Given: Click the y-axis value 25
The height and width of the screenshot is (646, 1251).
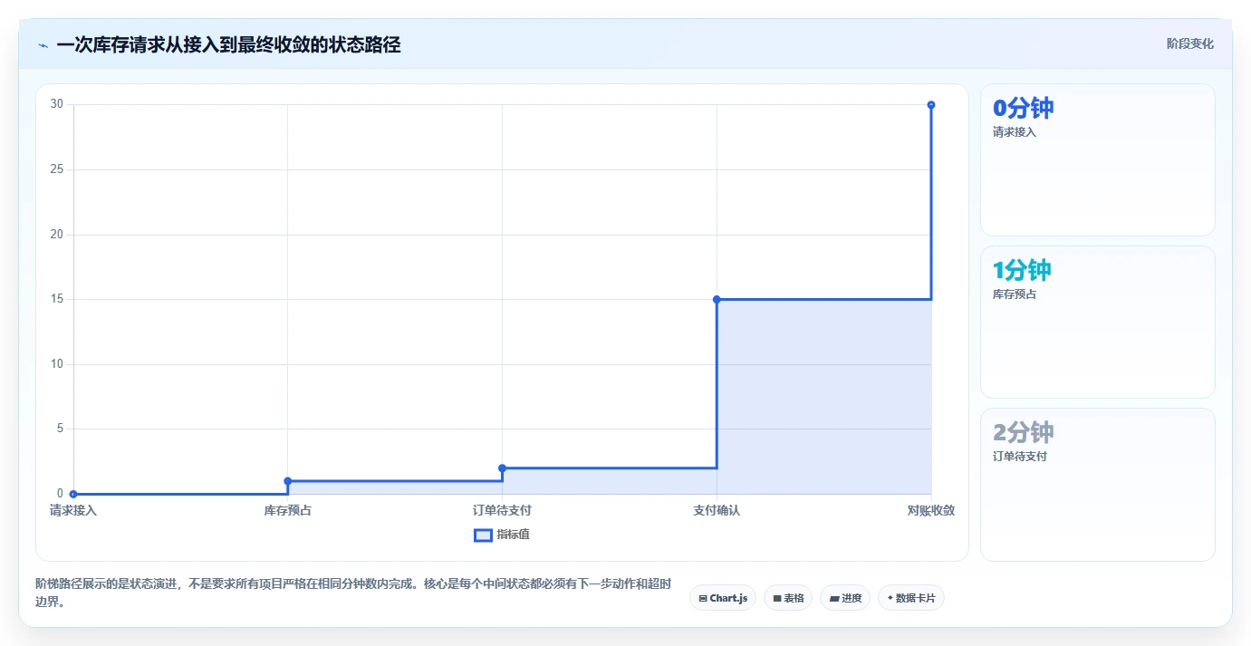Looking at the screenshot, I should coord(57,169).
